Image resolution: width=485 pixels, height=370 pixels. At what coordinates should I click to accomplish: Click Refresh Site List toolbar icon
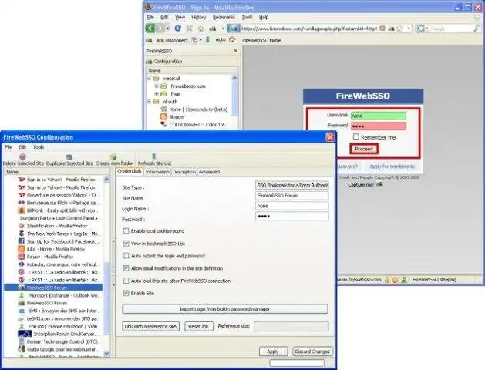[x=154, y=156]
